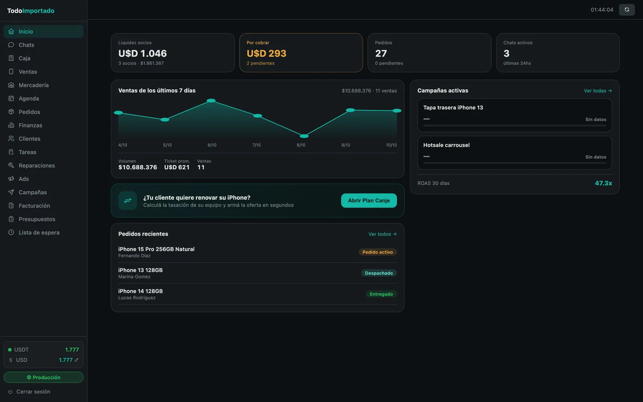Open Ver todos recent orders link
643x402 pixels.
click(x=383, y=234)
